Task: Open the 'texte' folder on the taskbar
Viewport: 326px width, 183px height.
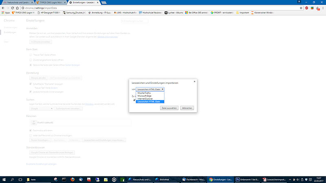Action: [x=38, y=179]
